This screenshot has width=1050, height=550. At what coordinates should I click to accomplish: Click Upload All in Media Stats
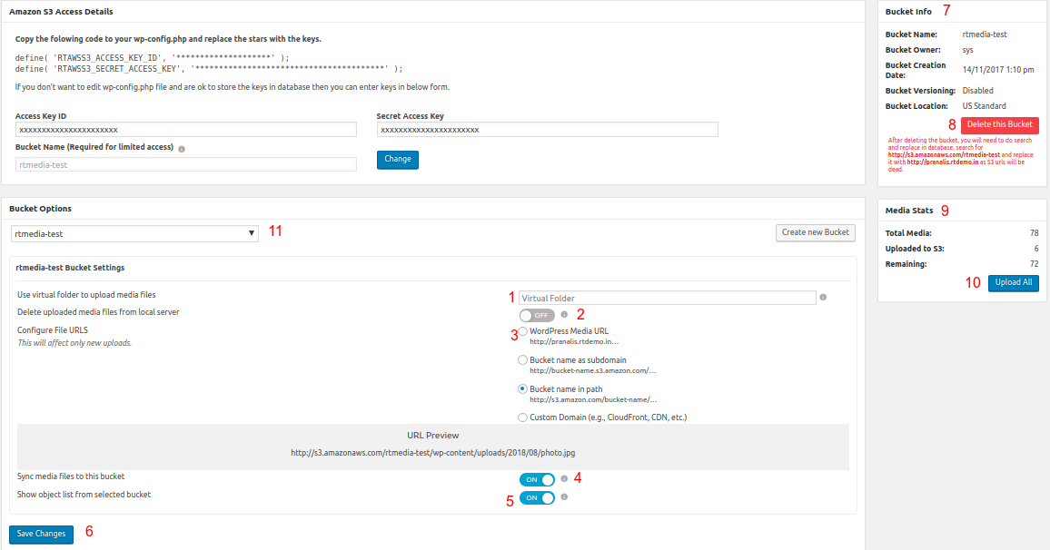1013,282
